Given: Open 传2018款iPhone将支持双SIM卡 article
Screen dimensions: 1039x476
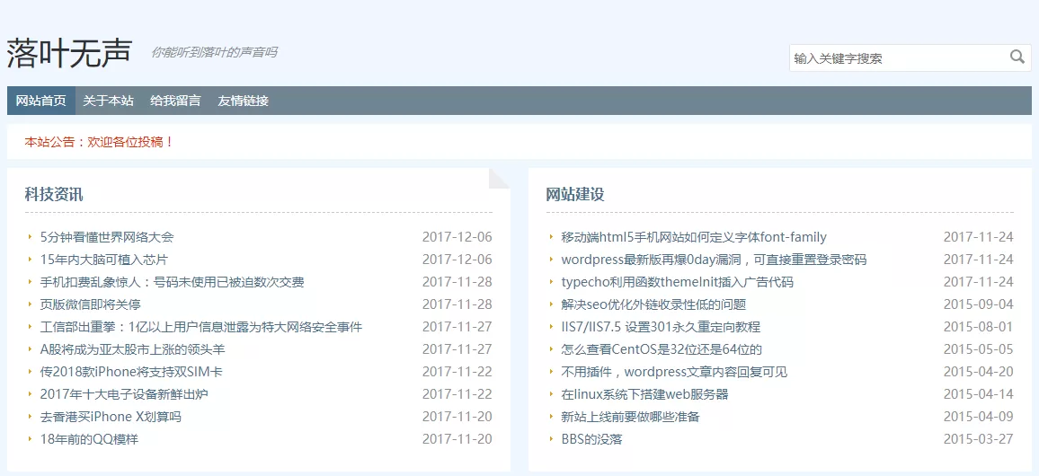Looking at the screenshot, I should [131, 372].
